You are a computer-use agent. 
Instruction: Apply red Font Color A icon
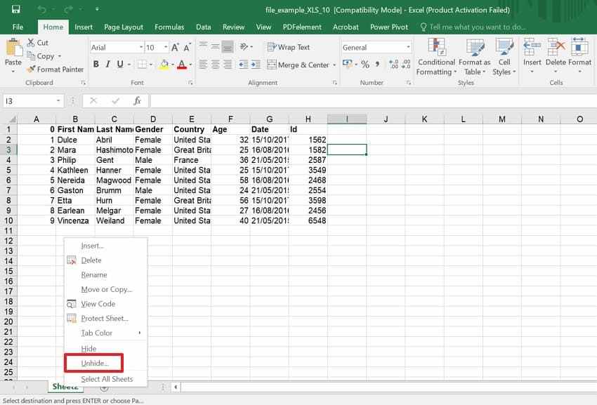tap(182, 65)
